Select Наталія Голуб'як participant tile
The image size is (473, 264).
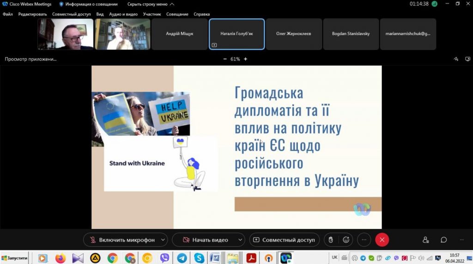pyautogui.click(x=236, y=34)
